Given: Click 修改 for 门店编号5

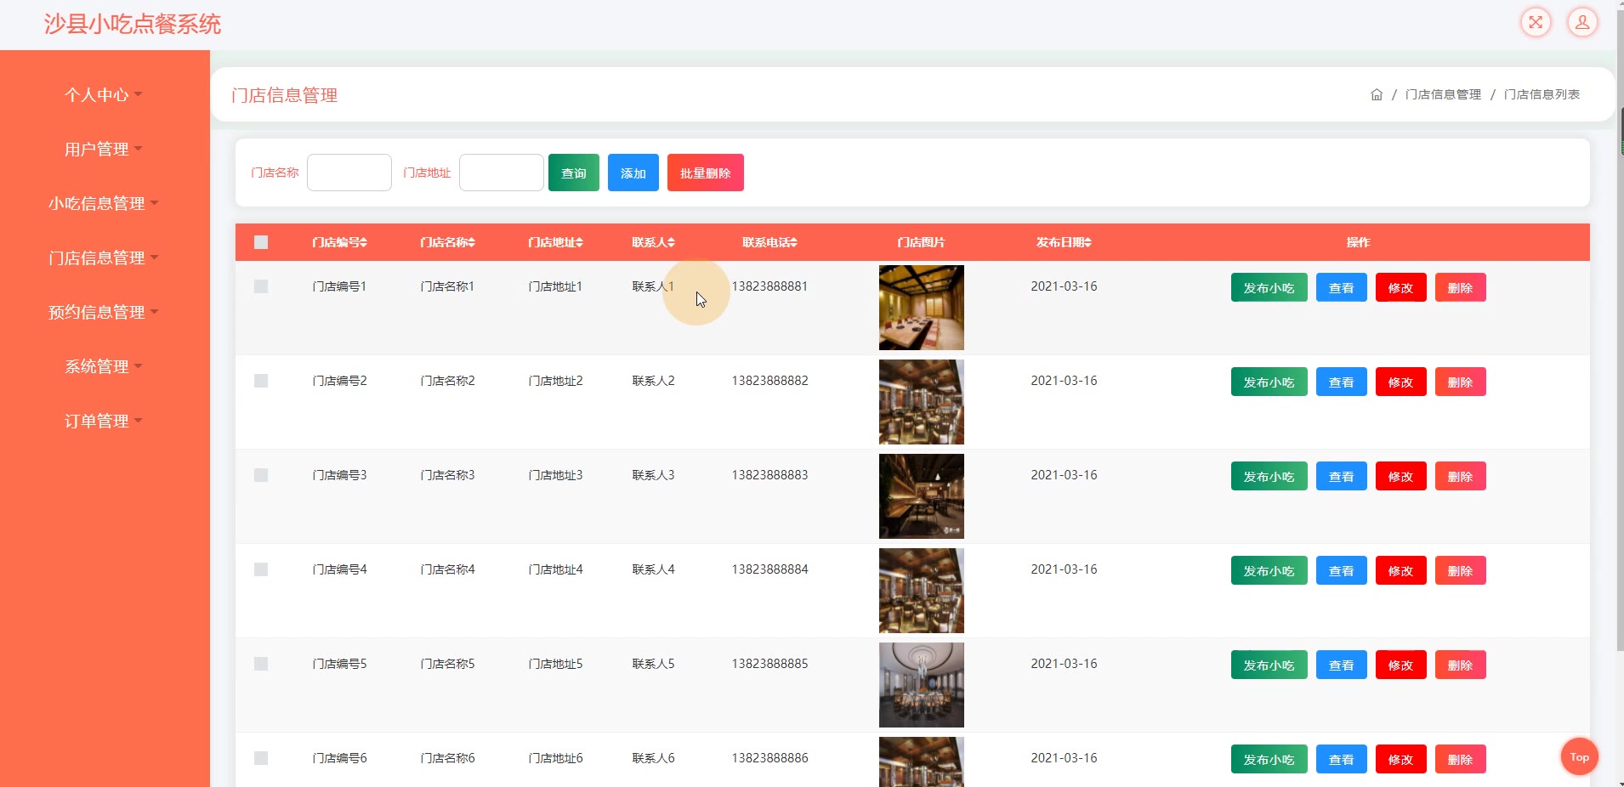Looking at the screenshot, I should pyautogui.click(x=1401, y=665).
